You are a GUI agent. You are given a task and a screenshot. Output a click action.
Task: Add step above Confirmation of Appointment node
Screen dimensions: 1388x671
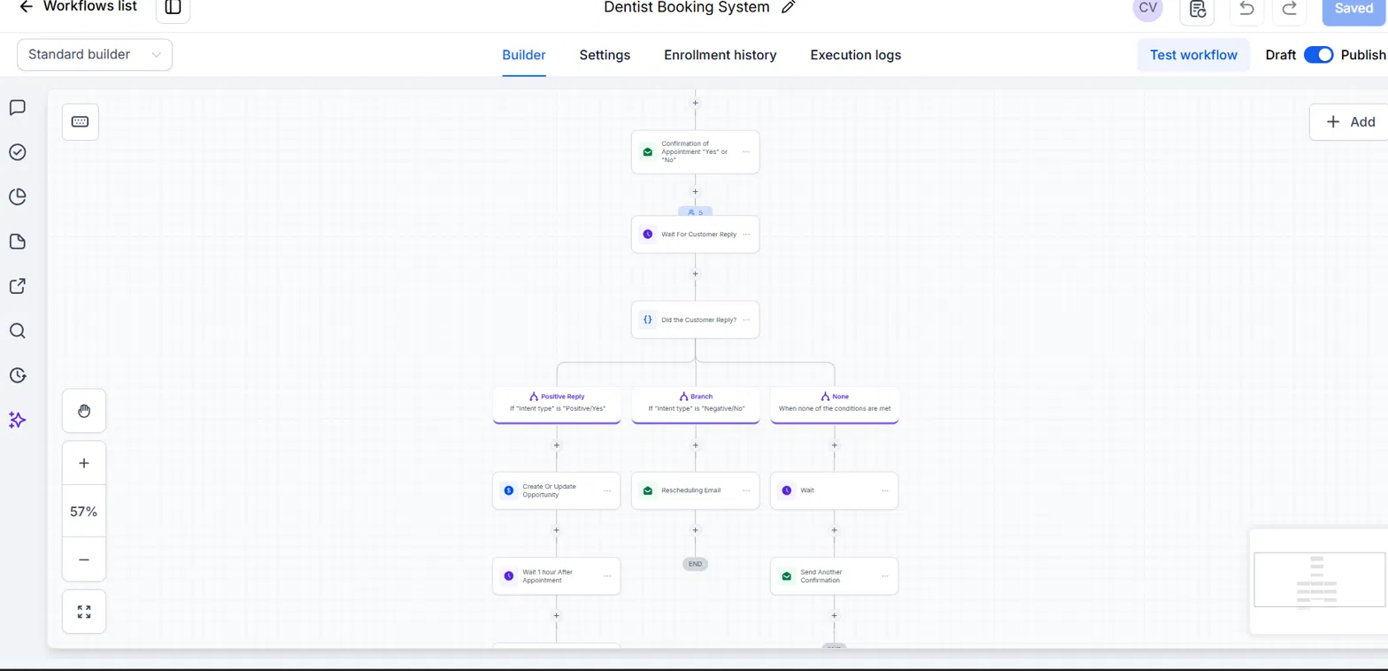click(x=695, y=103)
